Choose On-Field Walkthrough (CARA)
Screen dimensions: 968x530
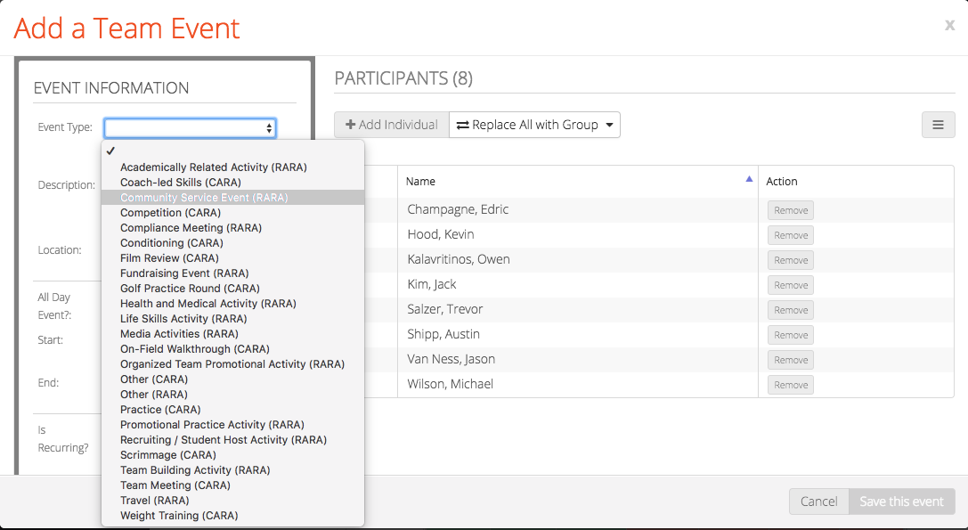[x=232, y=349]
